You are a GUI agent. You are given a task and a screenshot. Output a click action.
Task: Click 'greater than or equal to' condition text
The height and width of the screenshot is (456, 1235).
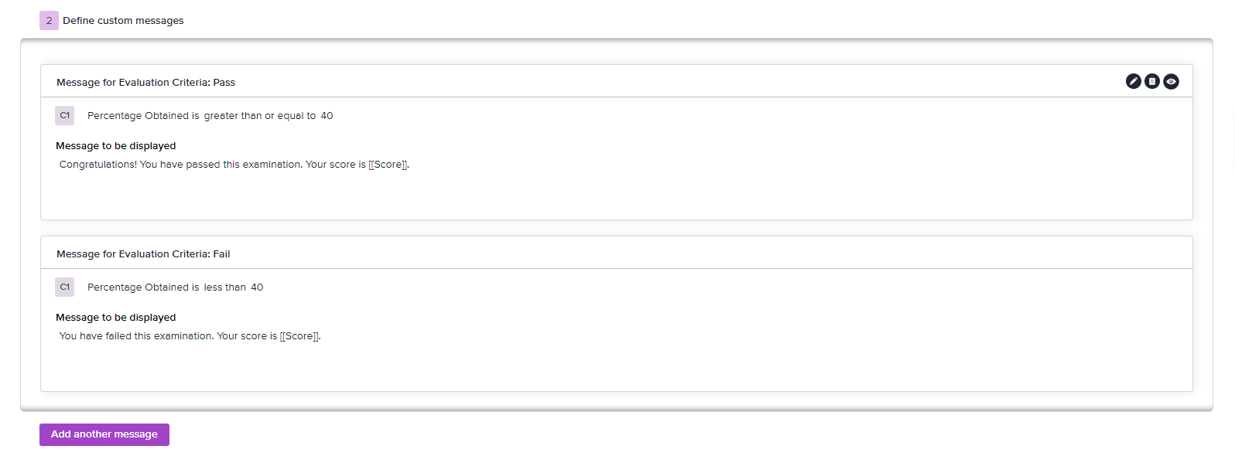(260, 116)
